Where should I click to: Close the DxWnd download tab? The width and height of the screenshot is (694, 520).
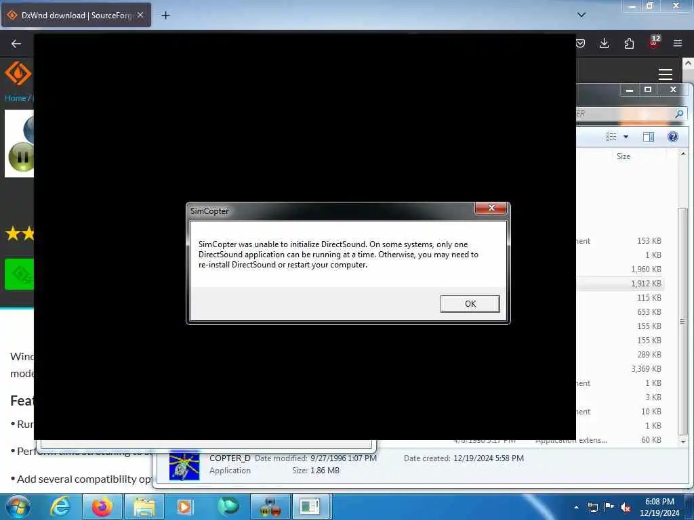click(x=140, y=15)
